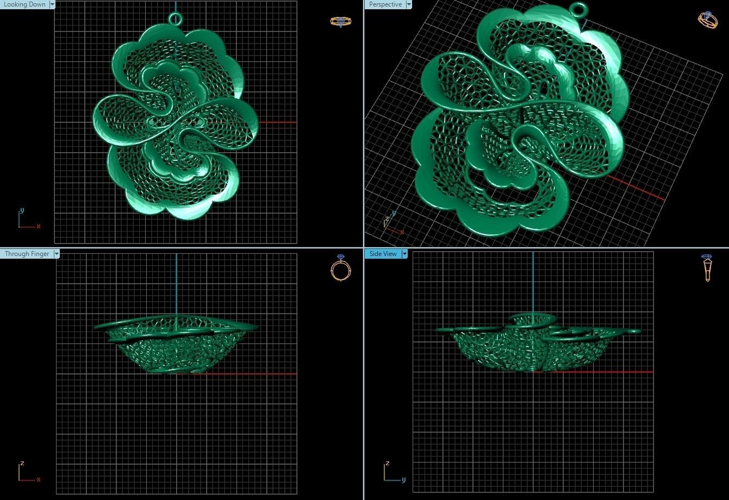Click the Side View viewport title

click(x=383, y=254)
